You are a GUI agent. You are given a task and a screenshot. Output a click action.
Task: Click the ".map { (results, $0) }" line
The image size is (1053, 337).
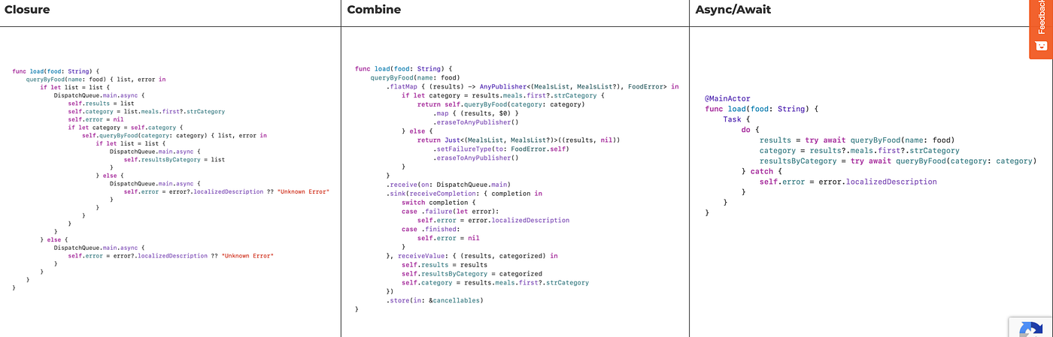[x=474, y=113]
